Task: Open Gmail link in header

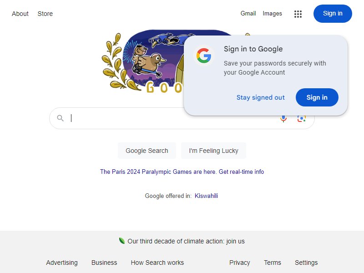Action: click(248, 14)
